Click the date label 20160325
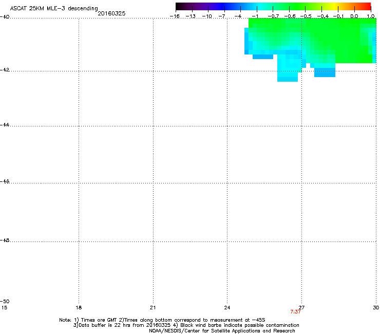This screenshot has height=334, width=380. (111, 13)
